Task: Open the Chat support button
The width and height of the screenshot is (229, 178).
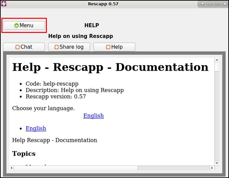Action: click(24, 47)
